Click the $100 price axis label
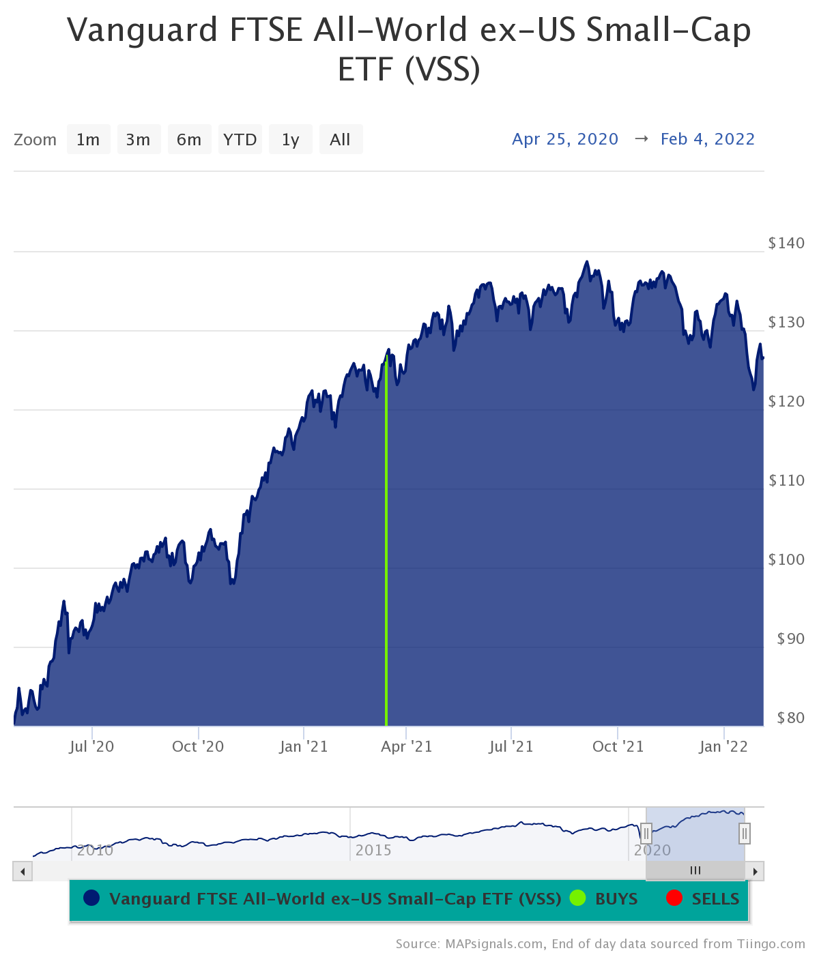This screenshot has width=819, height=955. click(786, 559)
